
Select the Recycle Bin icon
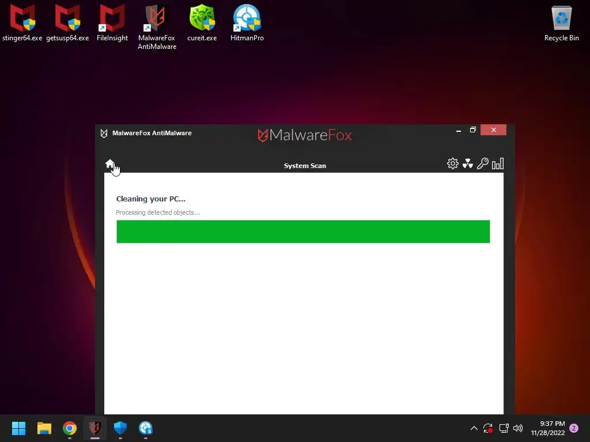coord(561,23)
